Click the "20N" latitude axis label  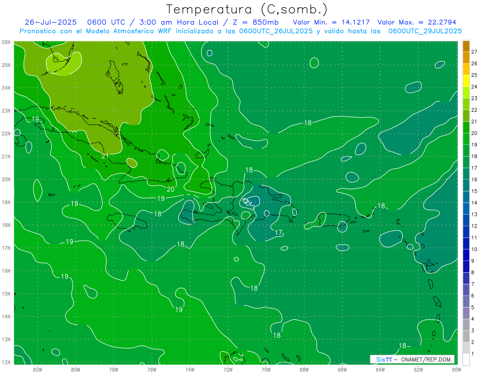[6, 179]
